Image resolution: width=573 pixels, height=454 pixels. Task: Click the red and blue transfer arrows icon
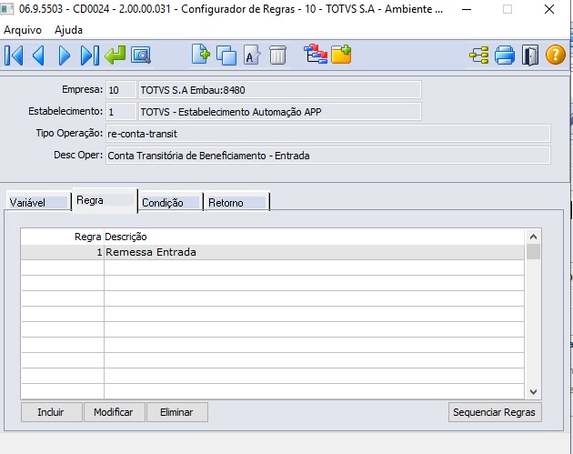[316, 54]
